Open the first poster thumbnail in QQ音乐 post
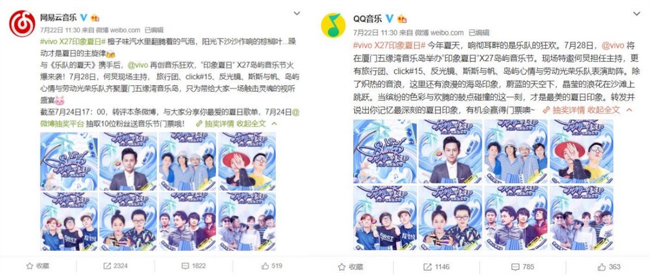This screenshot has height=276, width=650. tap(384, 151)
